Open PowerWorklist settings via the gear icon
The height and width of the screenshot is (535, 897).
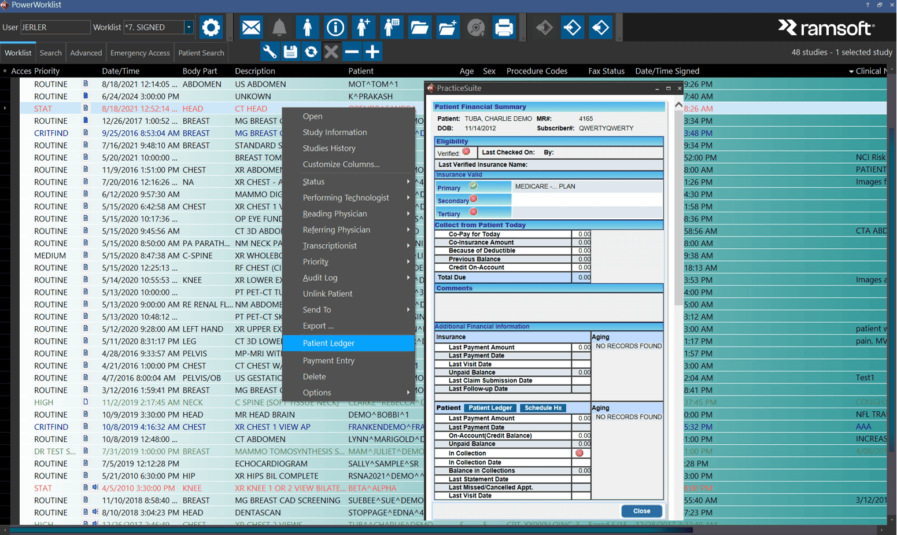tap(211, 27)
